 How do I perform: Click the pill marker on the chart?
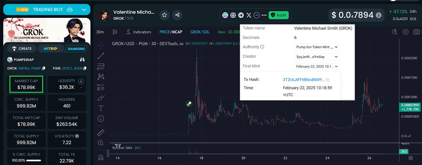(x=189, y=104)
